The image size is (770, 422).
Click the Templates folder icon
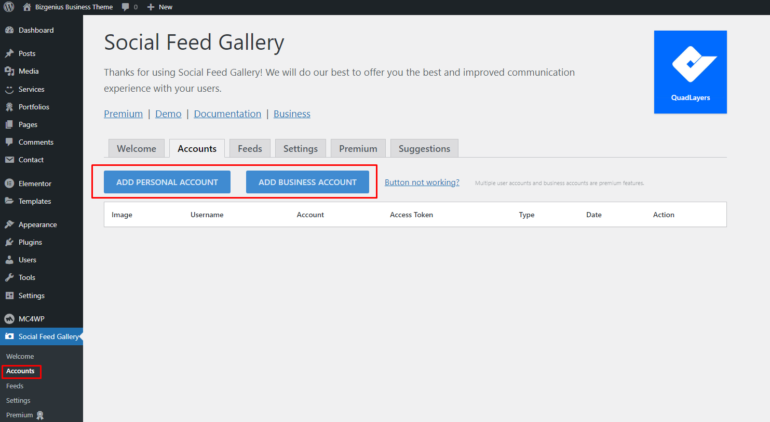pos(9,201)
